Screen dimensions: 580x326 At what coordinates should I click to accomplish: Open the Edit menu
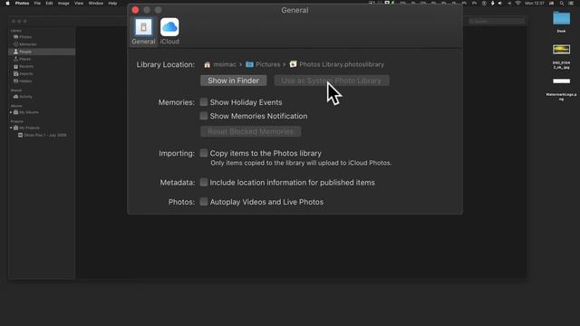point(49,4)
